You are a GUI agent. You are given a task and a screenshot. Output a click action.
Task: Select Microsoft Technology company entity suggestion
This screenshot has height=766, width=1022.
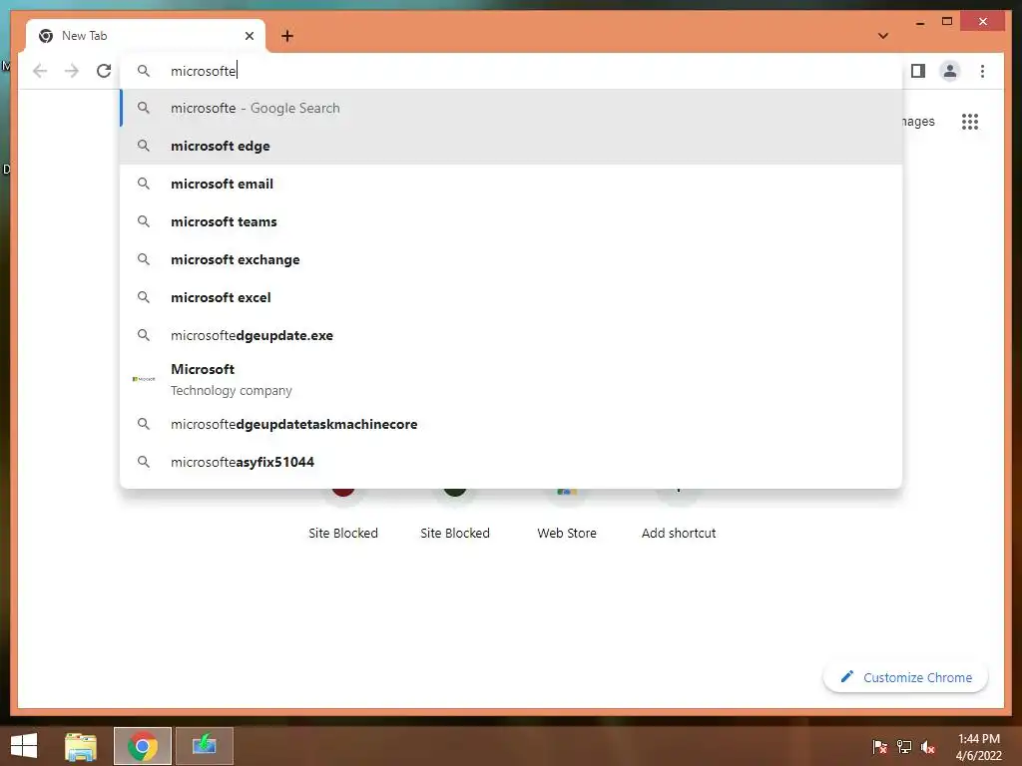click(x=511, y=379)
